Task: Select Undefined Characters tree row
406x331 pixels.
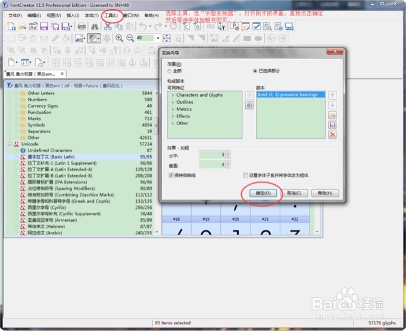Action: (x=80, y=150)
